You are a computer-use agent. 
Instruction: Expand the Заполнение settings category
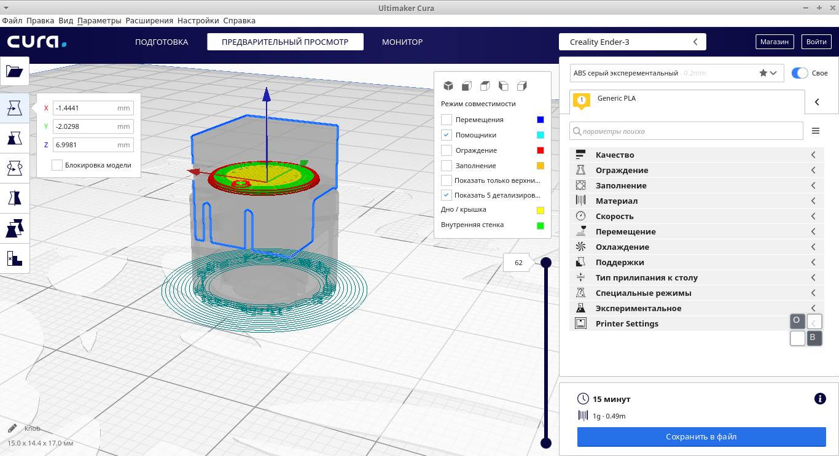pyautogui.click(x=697, y=185)
